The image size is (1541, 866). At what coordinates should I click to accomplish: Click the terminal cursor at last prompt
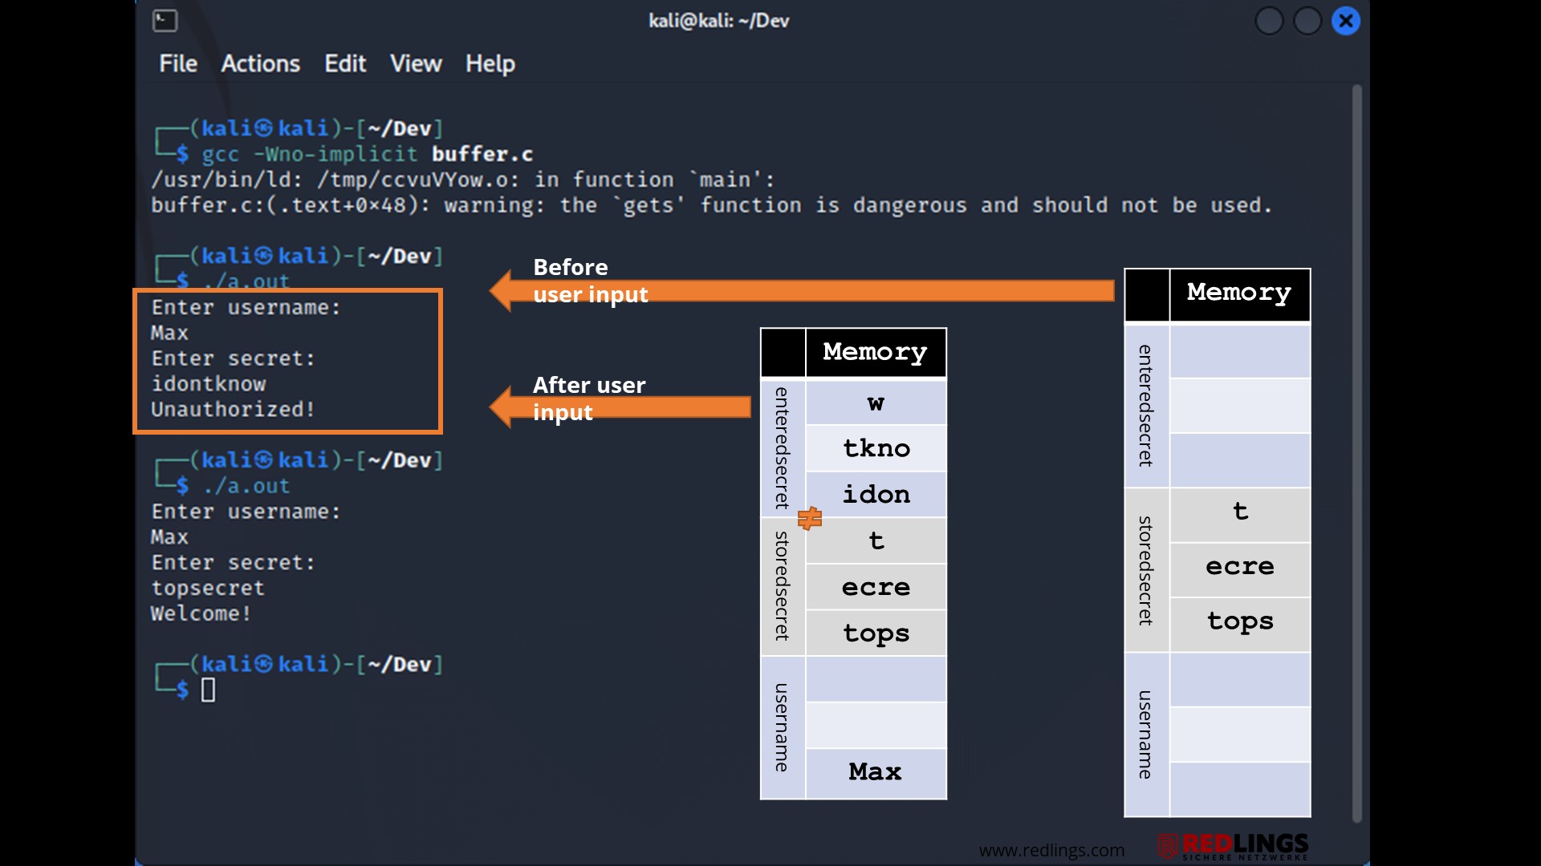(208, 690)
